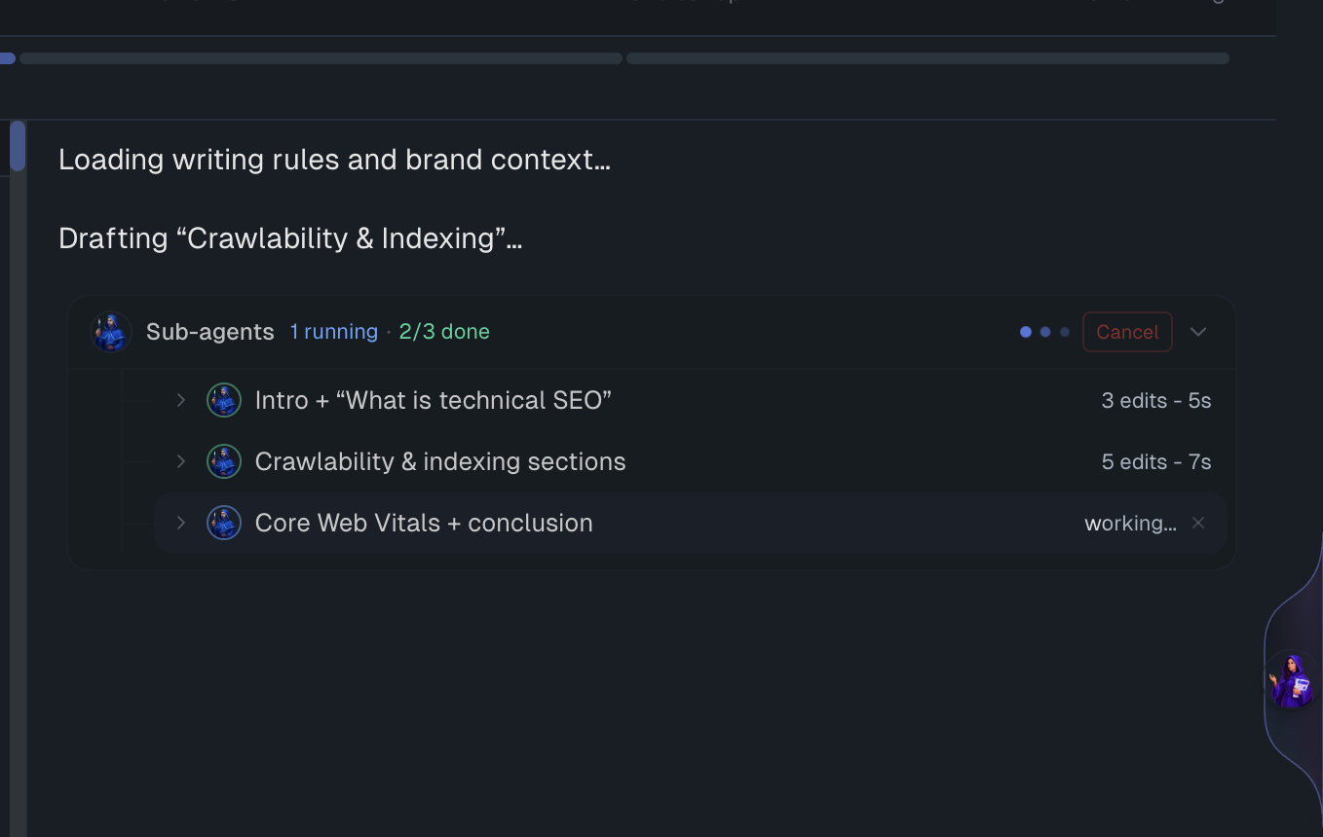The width and height of the screenshot is (1323, 837).
Task: Click the vertical scrollbar thumb on the left
Action: click(x=18, y=146)
